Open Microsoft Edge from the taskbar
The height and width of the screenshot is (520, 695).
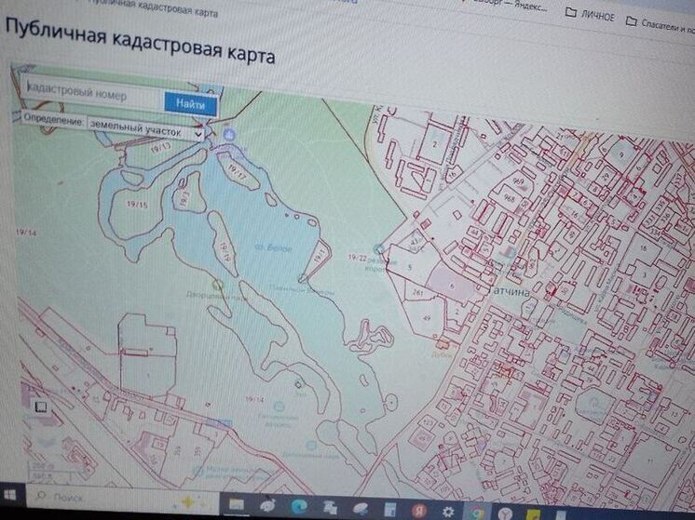click(299, 507)
